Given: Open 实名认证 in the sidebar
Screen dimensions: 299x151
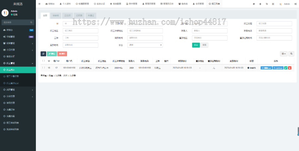Looking at the screenshot, I should click(x=18, y=56).
